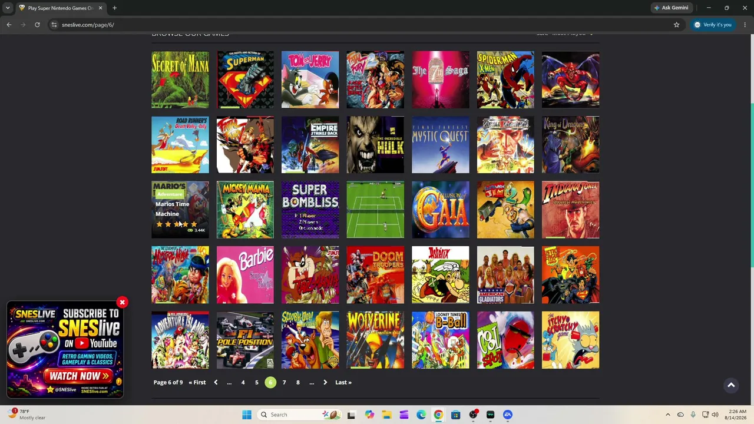Open Microsoft Store from the taskbar
This screenshot has height=424, width=754.
[455, 415]
